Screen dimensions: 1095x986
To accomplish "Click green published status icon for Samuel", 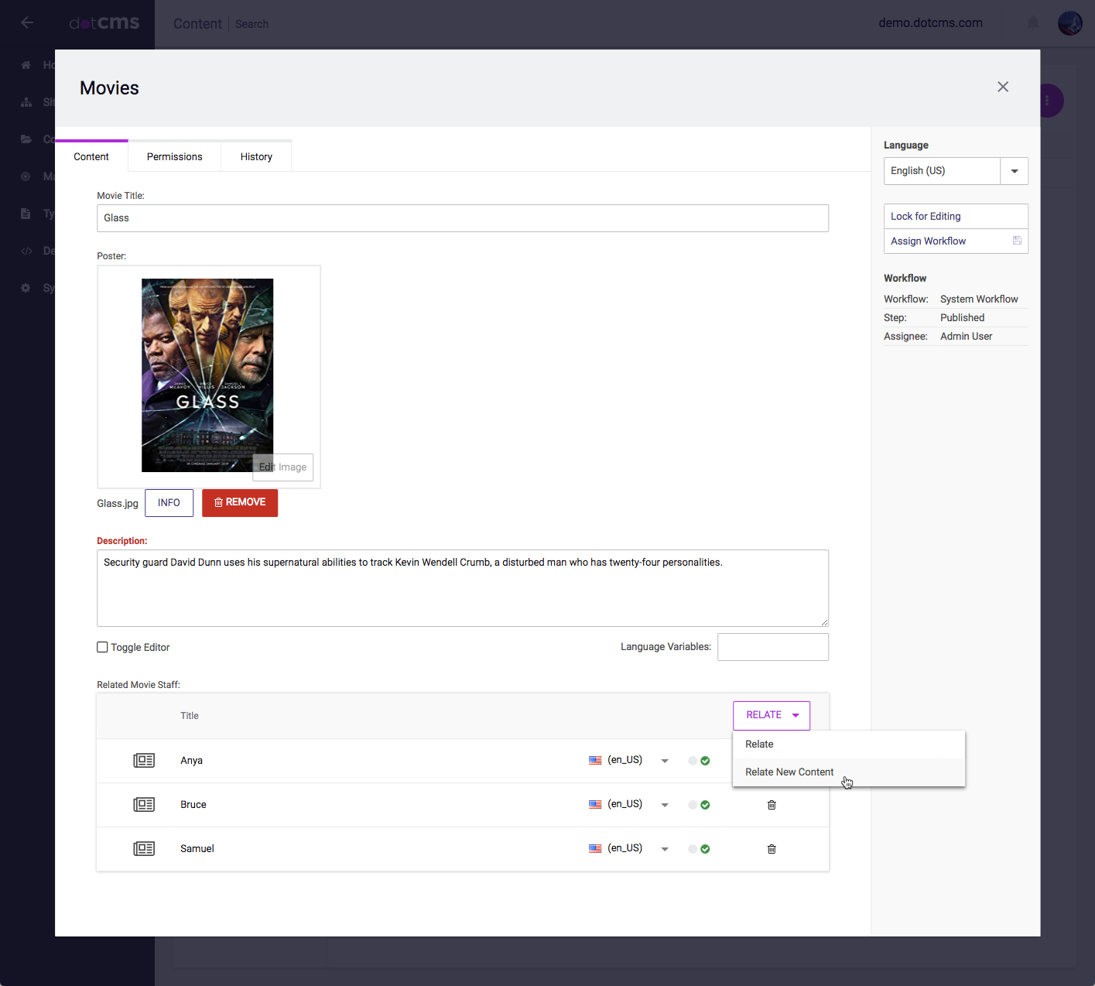I will click(705, 849).
